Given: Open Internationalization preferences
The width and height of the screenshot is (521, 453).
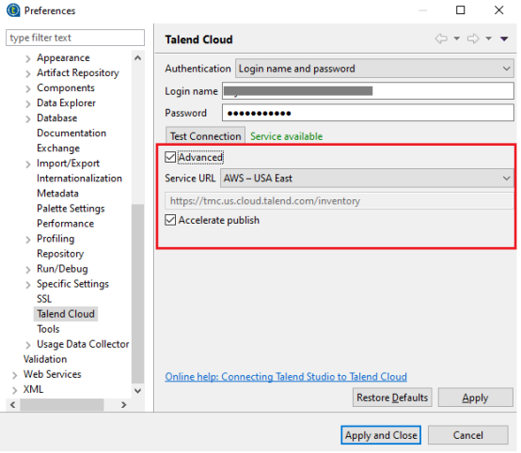Looking at the screenshot, I should coord(79,179).
